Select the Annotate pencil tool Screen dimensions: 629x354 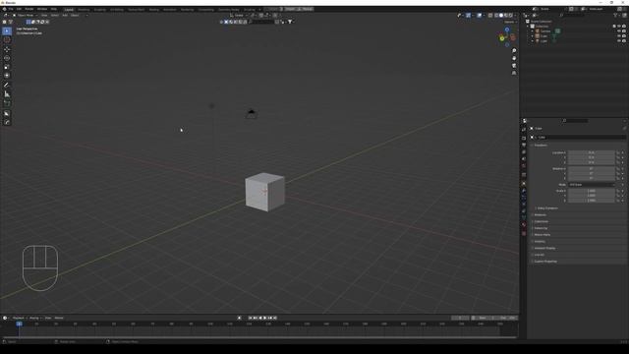click(x=7, y=85)
